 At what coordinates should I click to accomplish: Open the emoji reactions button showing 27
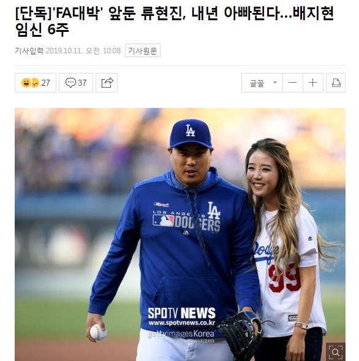tap(36, 83)
